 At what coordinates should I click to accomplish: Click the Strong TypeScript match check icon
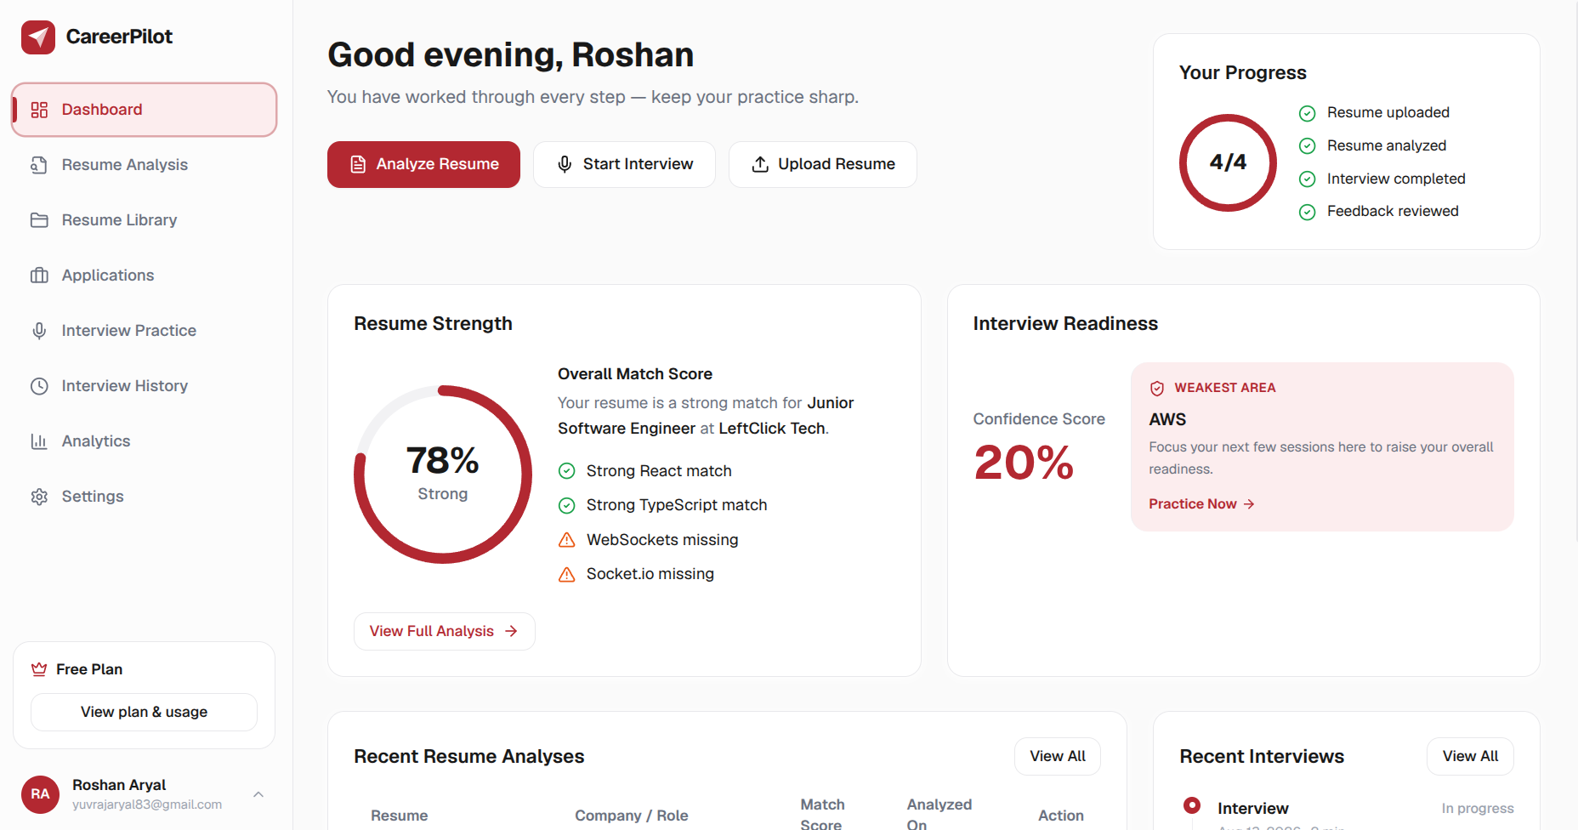click(x=566, y=506)
